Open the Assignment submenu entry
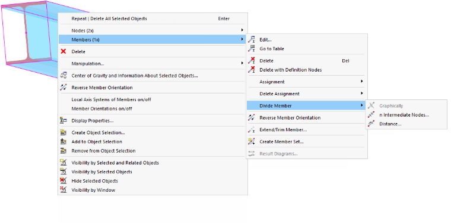The width and height of the screenshot is (451, 223). click(307, 82)
